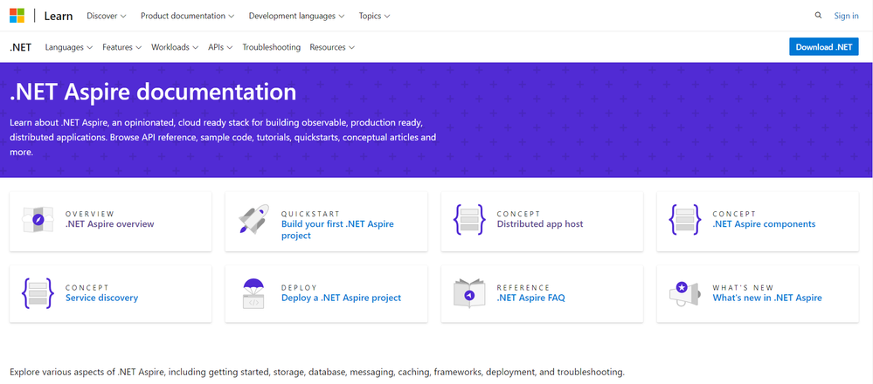The width and height of the screenshot is (873, 384).
Task: Click the REFERENCE label text
Action: tap(523, 287)
